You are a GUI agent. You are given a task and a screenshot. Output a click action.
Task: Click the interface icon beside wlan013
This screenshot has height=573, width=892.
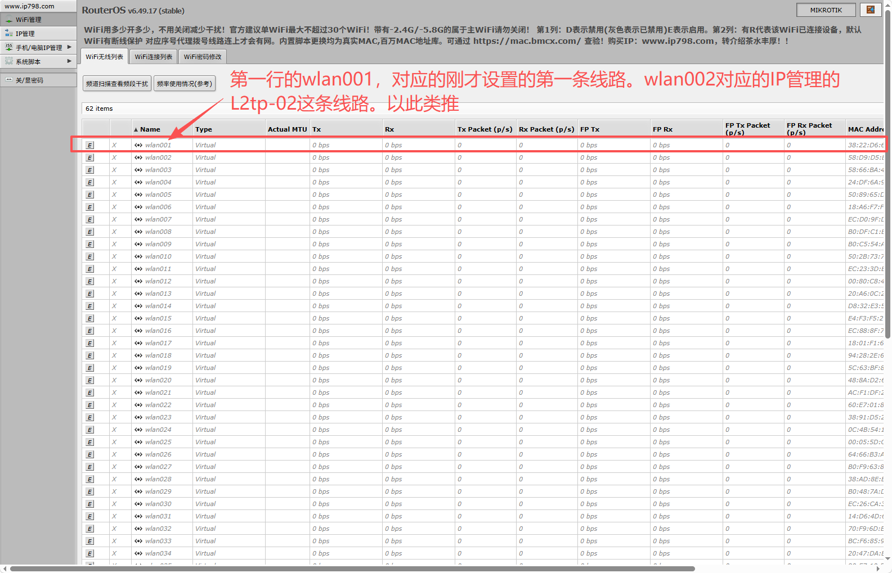tap(138, 294)
